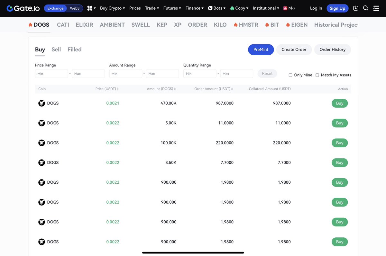This screenshot has width=386, height=256.
Task: Switch to Exchange mode toggle
Action: (x=55, y=8)
